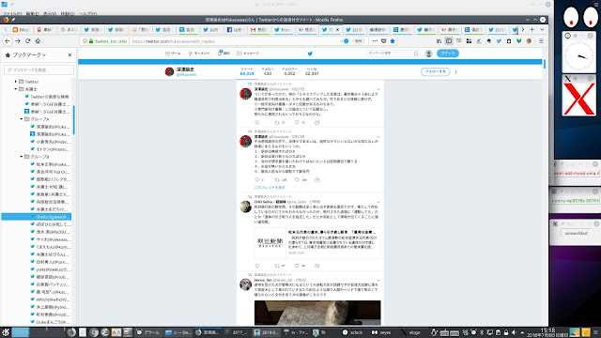
Task: Retweet the first tweet
Action: click(x=277, y=123)
